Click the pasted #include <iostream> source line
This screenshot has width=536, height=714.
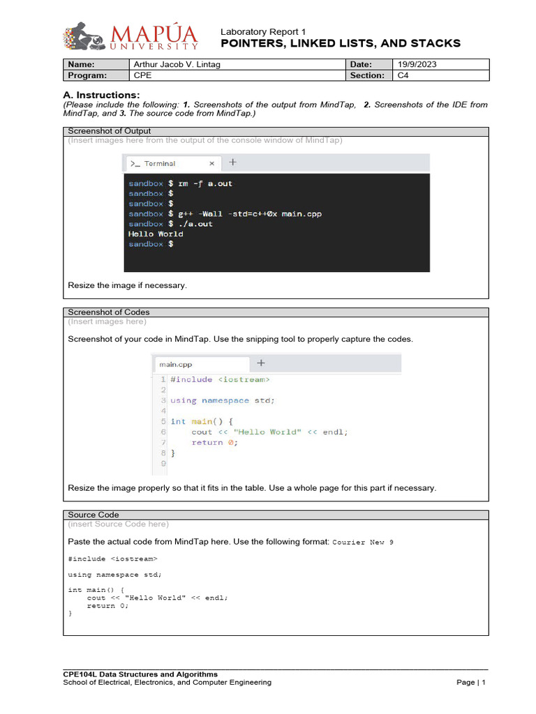[x=112, y=559]
